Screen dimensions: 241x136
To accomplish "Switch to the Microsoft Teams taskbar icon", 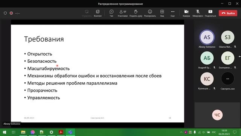I will coord(70,132).
